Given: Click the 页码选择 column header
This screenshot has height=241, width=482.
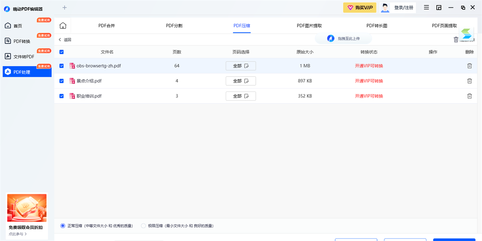Looking at the screenshot, I should coord(241,52).
